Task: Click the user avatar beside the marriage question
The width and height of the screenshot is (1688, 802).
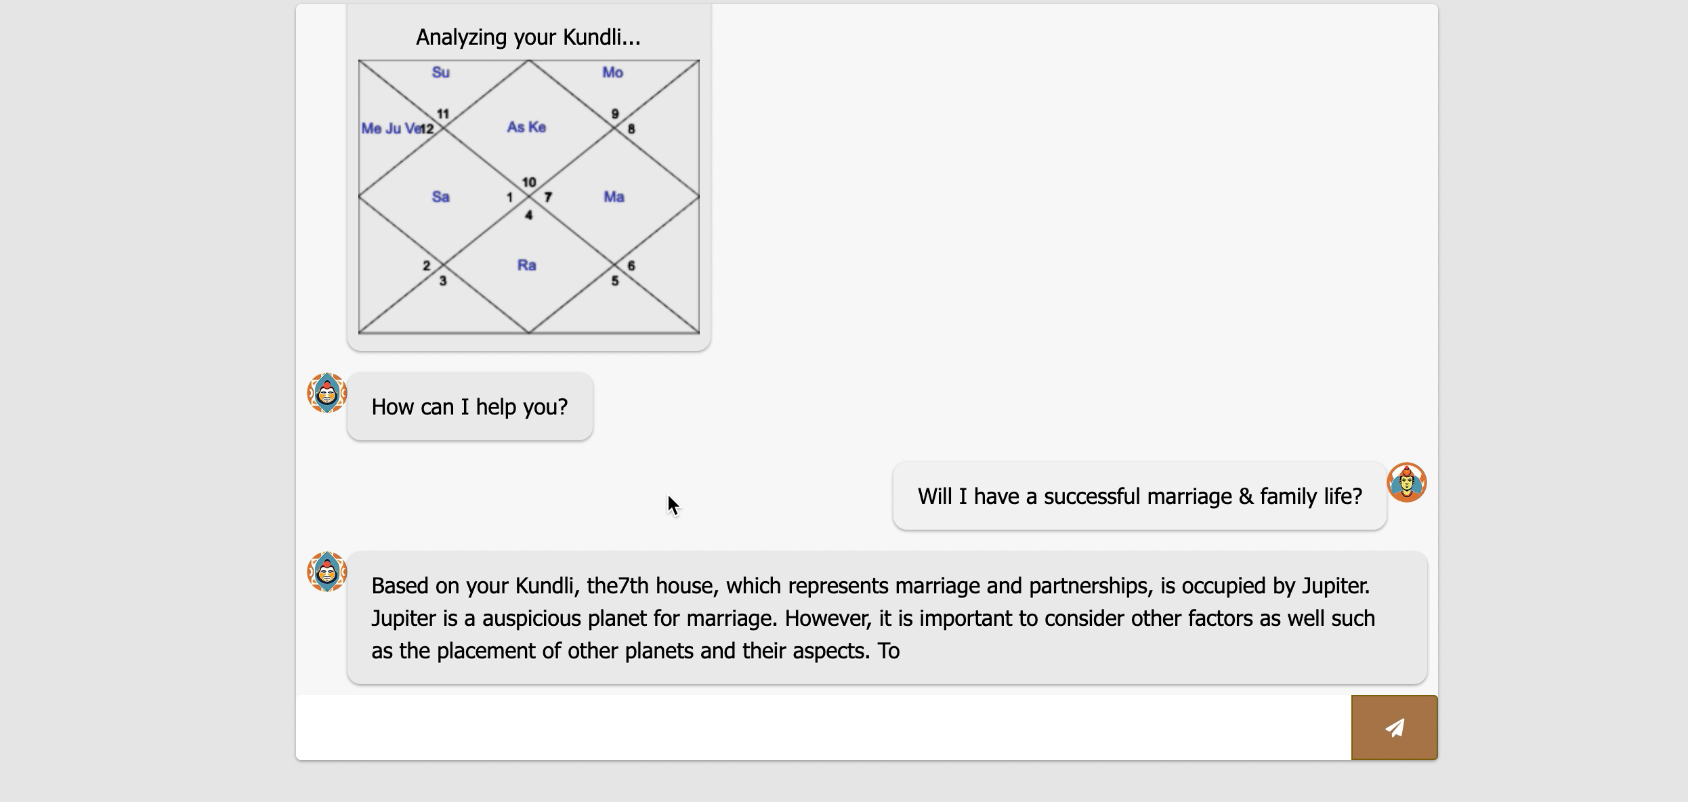Action: click(1407, 482)
